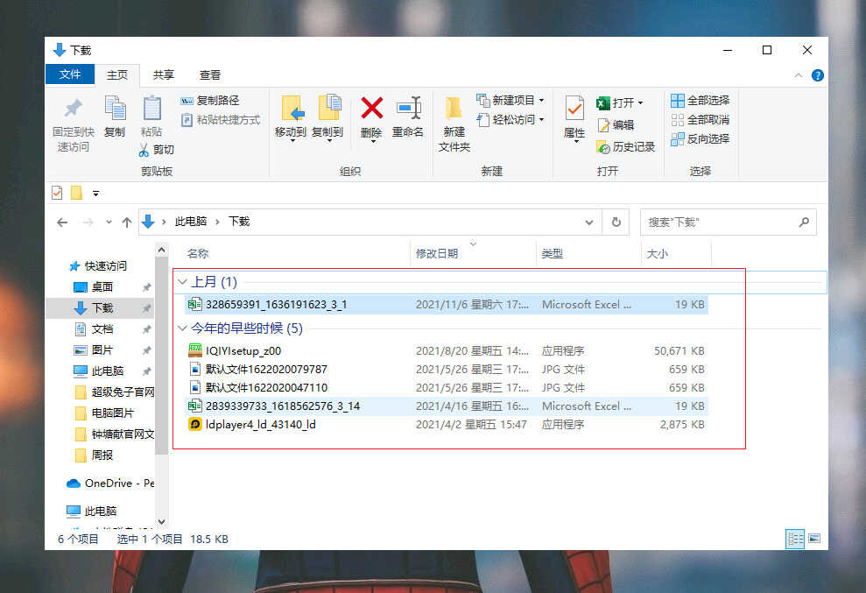
Task: Click Cut (剪切) scissors item
Action: pos(156,150)
